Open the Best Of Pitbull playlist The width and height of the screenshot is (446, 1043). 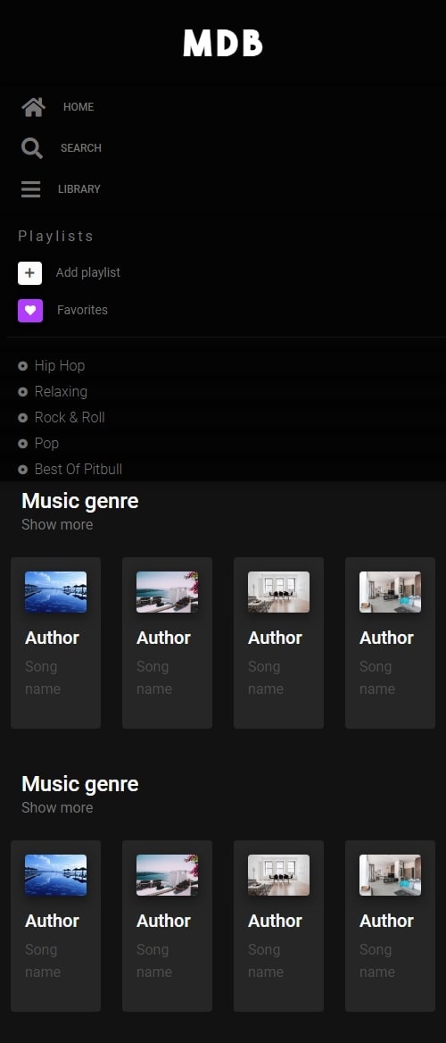click(78, 470)
